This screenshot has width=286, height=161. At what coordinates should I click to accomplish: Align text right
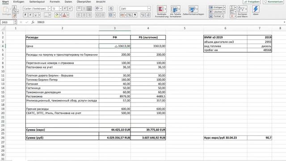(89, 15)
